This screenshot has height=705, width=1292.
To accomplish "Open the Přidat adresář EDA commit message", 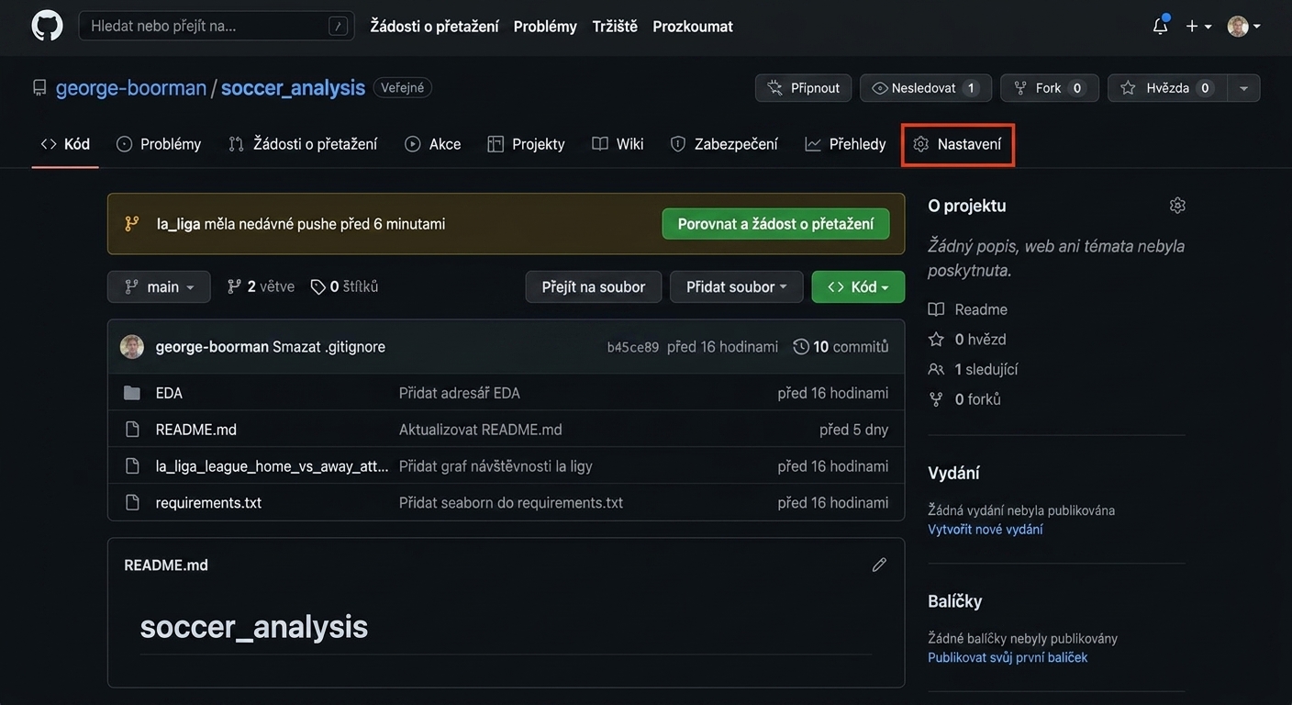I will tap(460, 393).
